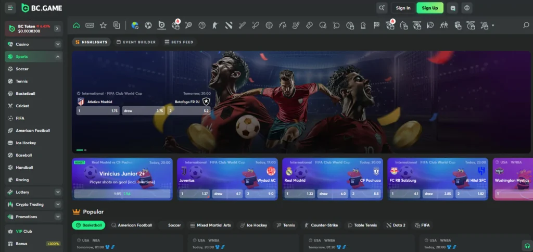Select table tennis paddle icon in sports bar
Viewport: 533px width, 252px height.
[x=336, y=25]
